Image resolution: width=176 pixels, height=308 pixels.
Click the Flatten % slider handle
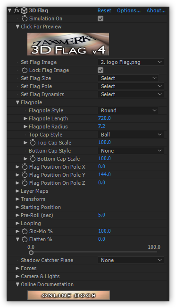(31, 253)
